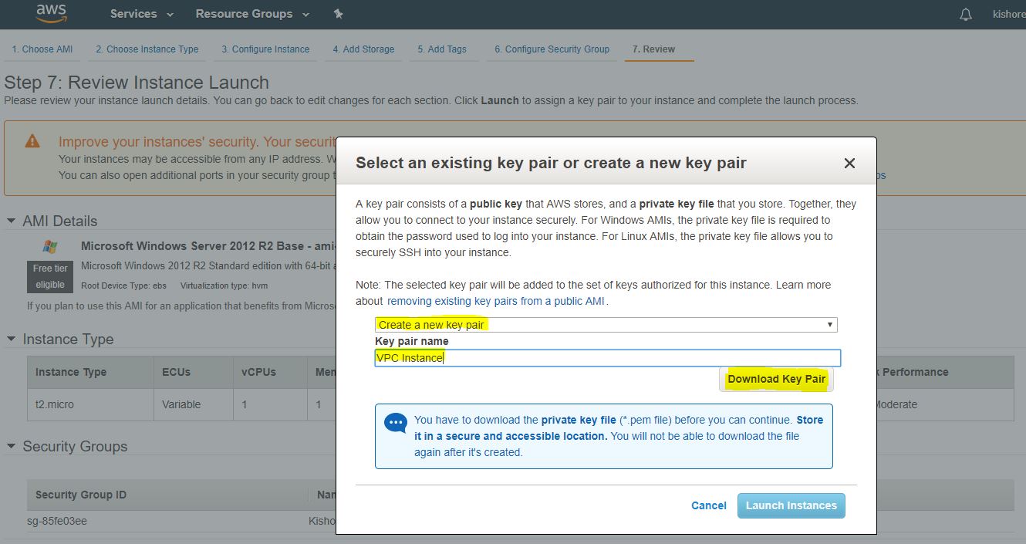Click the AWS logo icon
1026x544 pixels.
(51, 13)
